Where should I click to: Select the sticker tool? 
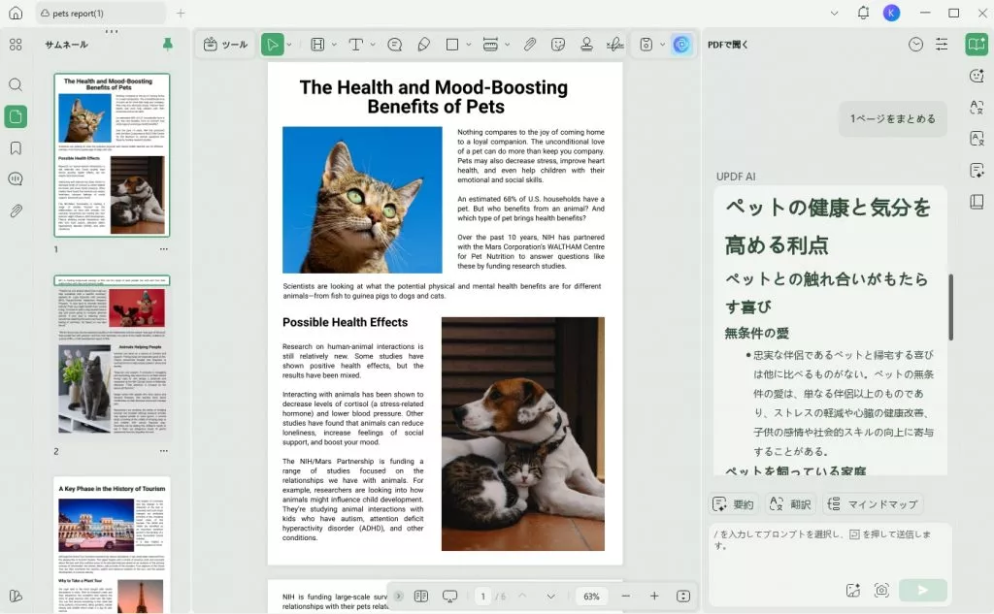[x=558, y=45]
